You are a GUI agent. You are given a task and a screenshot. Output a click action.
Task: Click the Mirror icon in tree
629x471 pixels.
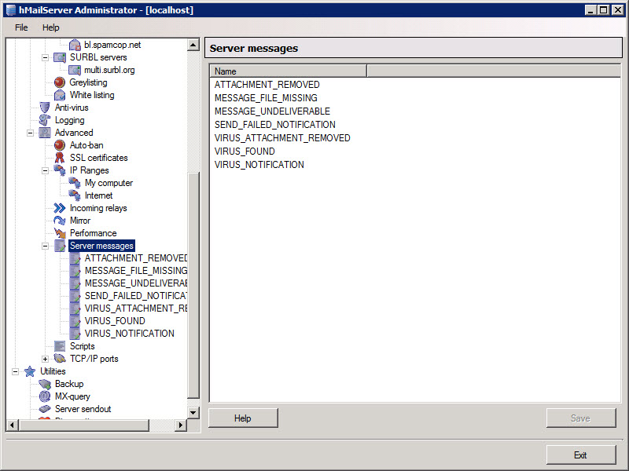click(x=60, y=221)
